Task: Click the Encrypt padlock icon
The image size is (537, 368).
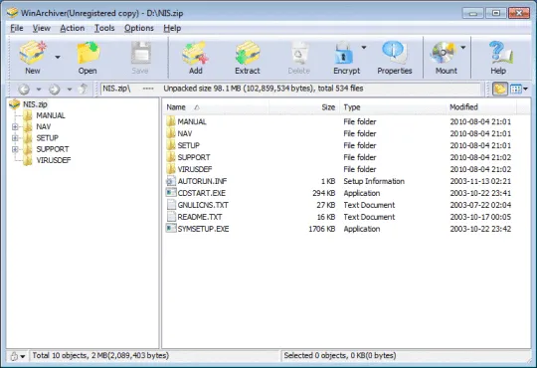Action: click(x=344, y=53)
